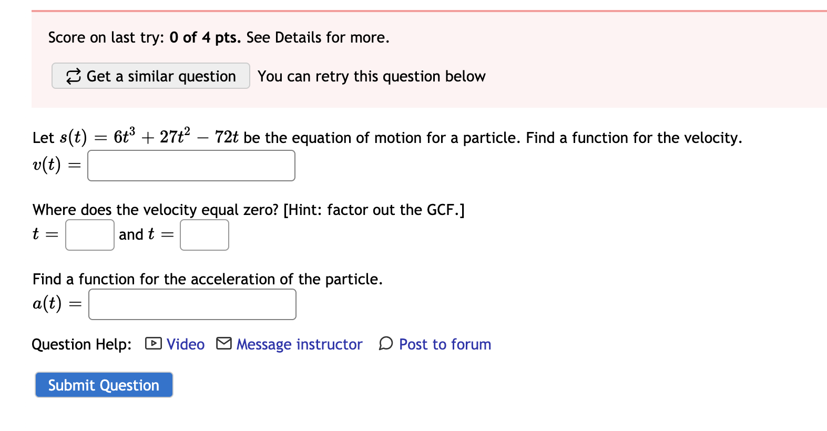The width and height of the screenshot is (827, 431).
Task: Click the speech bubble icon beside Post to forum
Action: [386, 344]
